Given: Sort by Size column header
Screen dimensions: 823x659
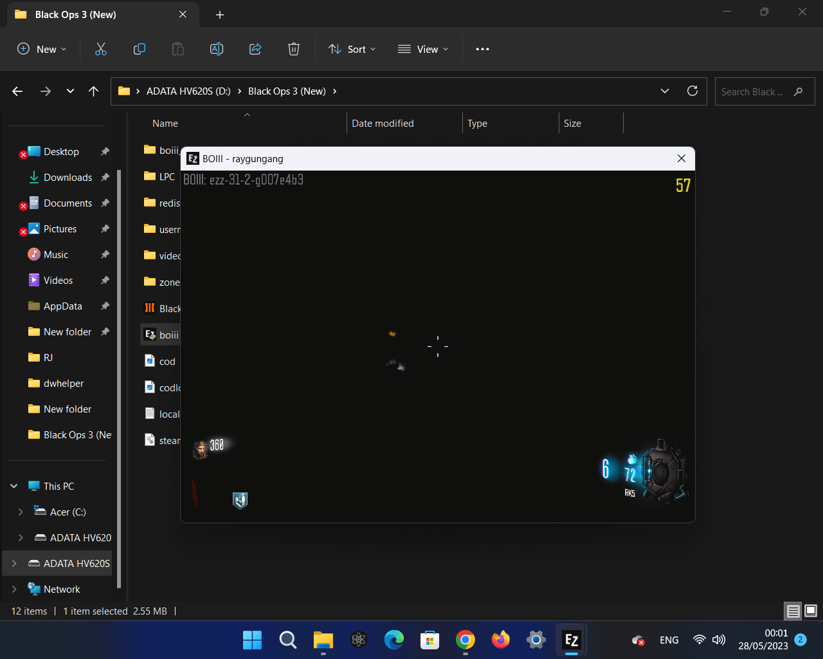Looking at the screenshot, I should (x=572, y=124).
